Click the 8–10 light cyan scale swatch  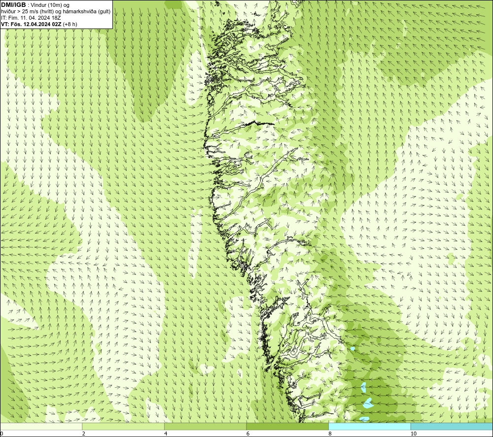click(369, 426)
